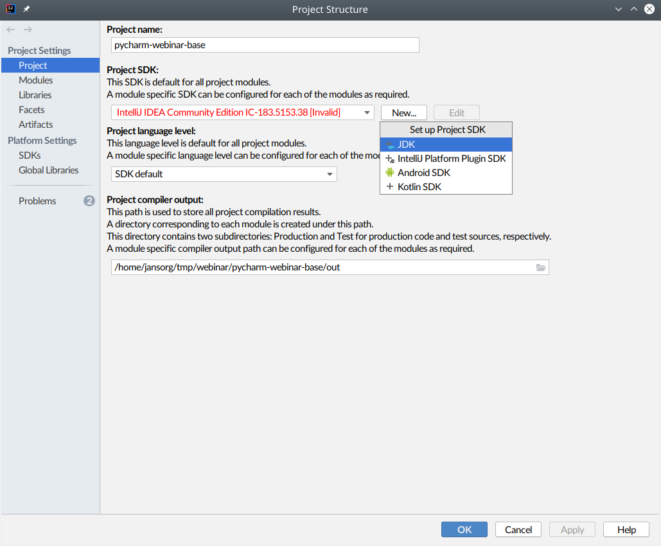Viewport: 661px width, 546px height.
Task: Confirm with the OK button
Action: tap(464, 529)
